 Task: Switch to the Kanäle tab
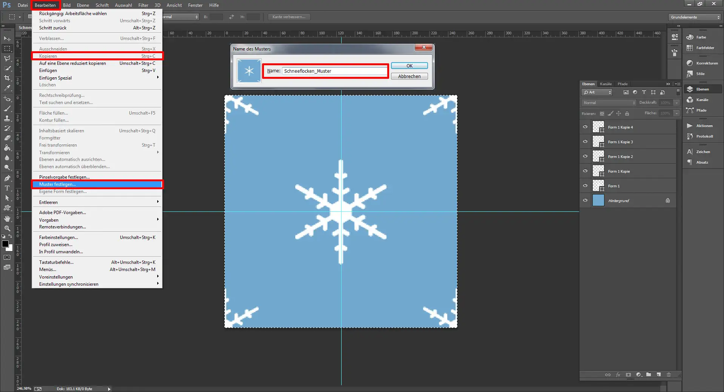606,84
